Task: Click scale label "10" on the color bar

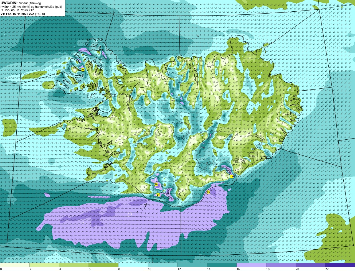Action: [149, 269]
